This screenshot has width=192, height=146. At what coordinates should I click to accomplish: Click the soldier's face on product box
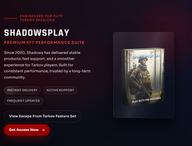[x=144, y=62]
